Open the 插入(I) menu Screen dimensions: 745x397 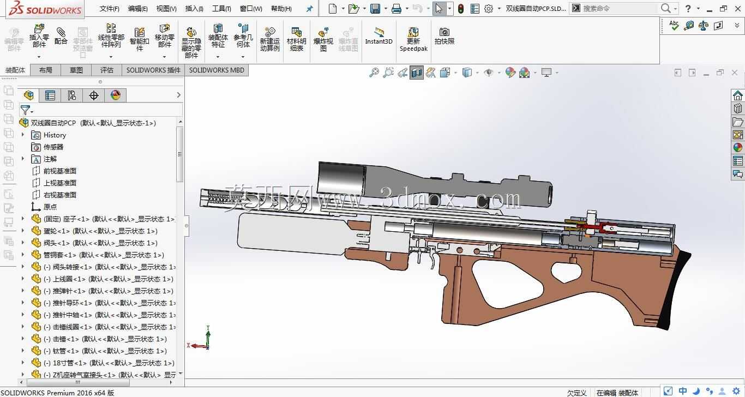point(194,9)
